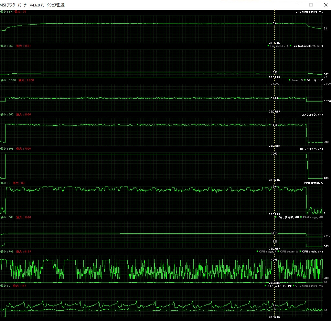
Task: Click current value 51 beside GPU temperature graph
Action: tap(325, 28)
